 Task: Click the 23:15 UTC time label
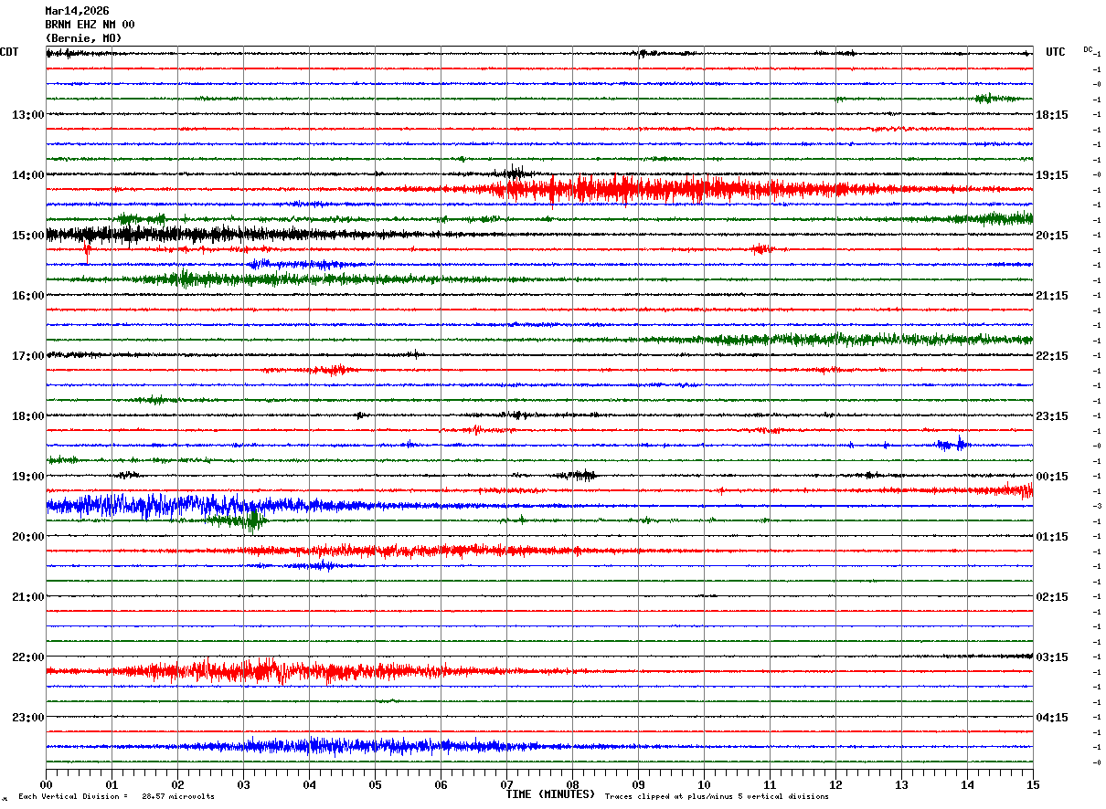(1052, 416)
